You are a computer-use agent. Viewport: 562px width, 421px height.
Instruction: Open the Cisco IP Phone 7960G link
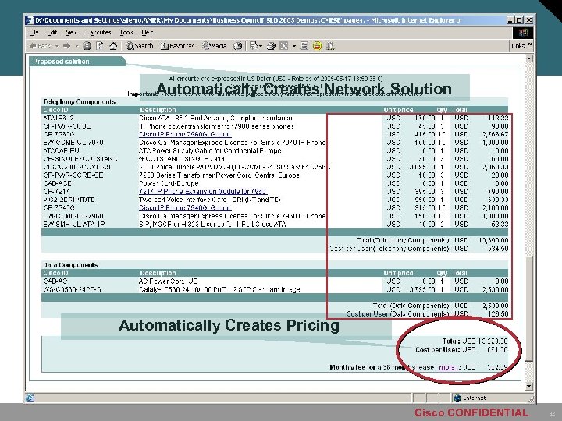pos(185,134)
